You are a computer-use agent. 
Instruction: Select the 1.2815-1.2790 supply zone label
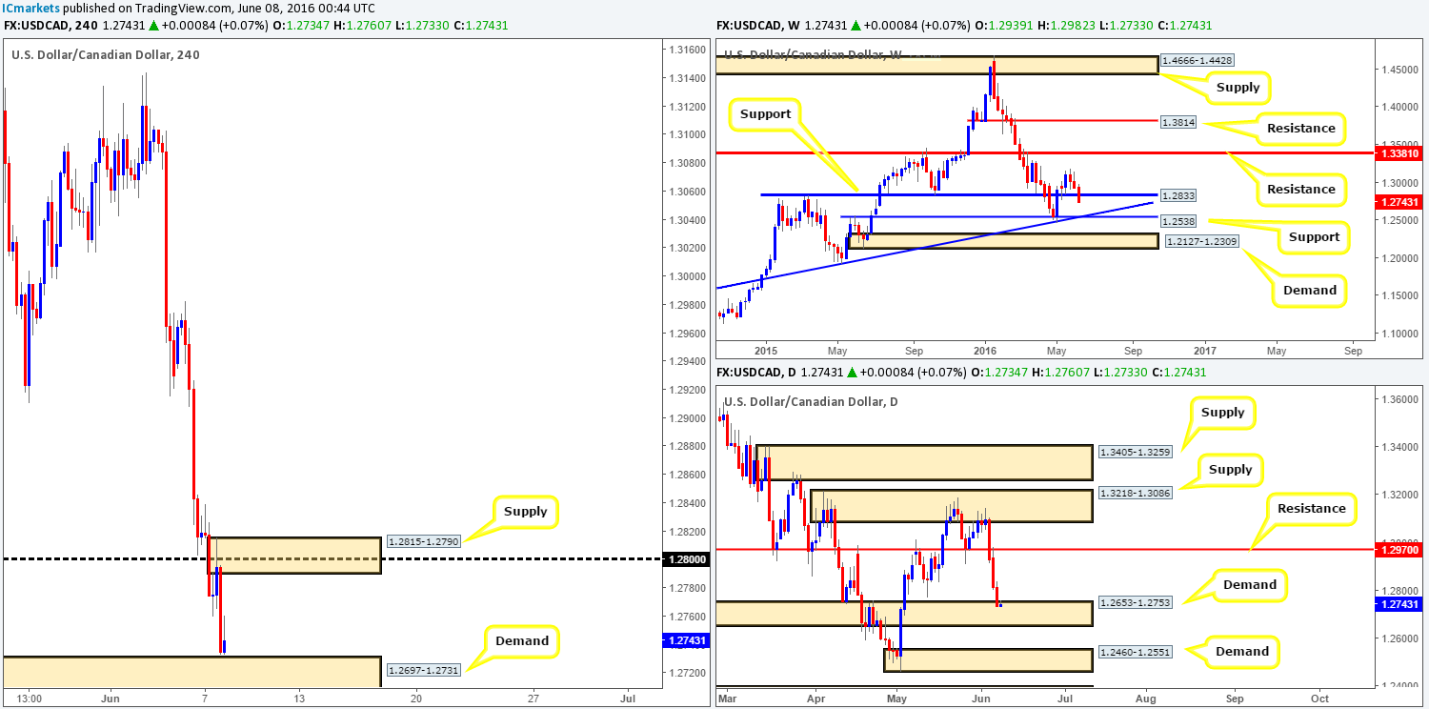(x=423, y=541)
